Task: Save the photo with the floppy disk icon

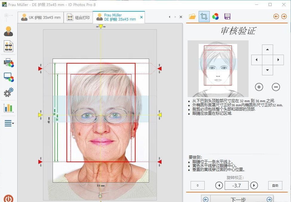Action: [x=227, y=16]
